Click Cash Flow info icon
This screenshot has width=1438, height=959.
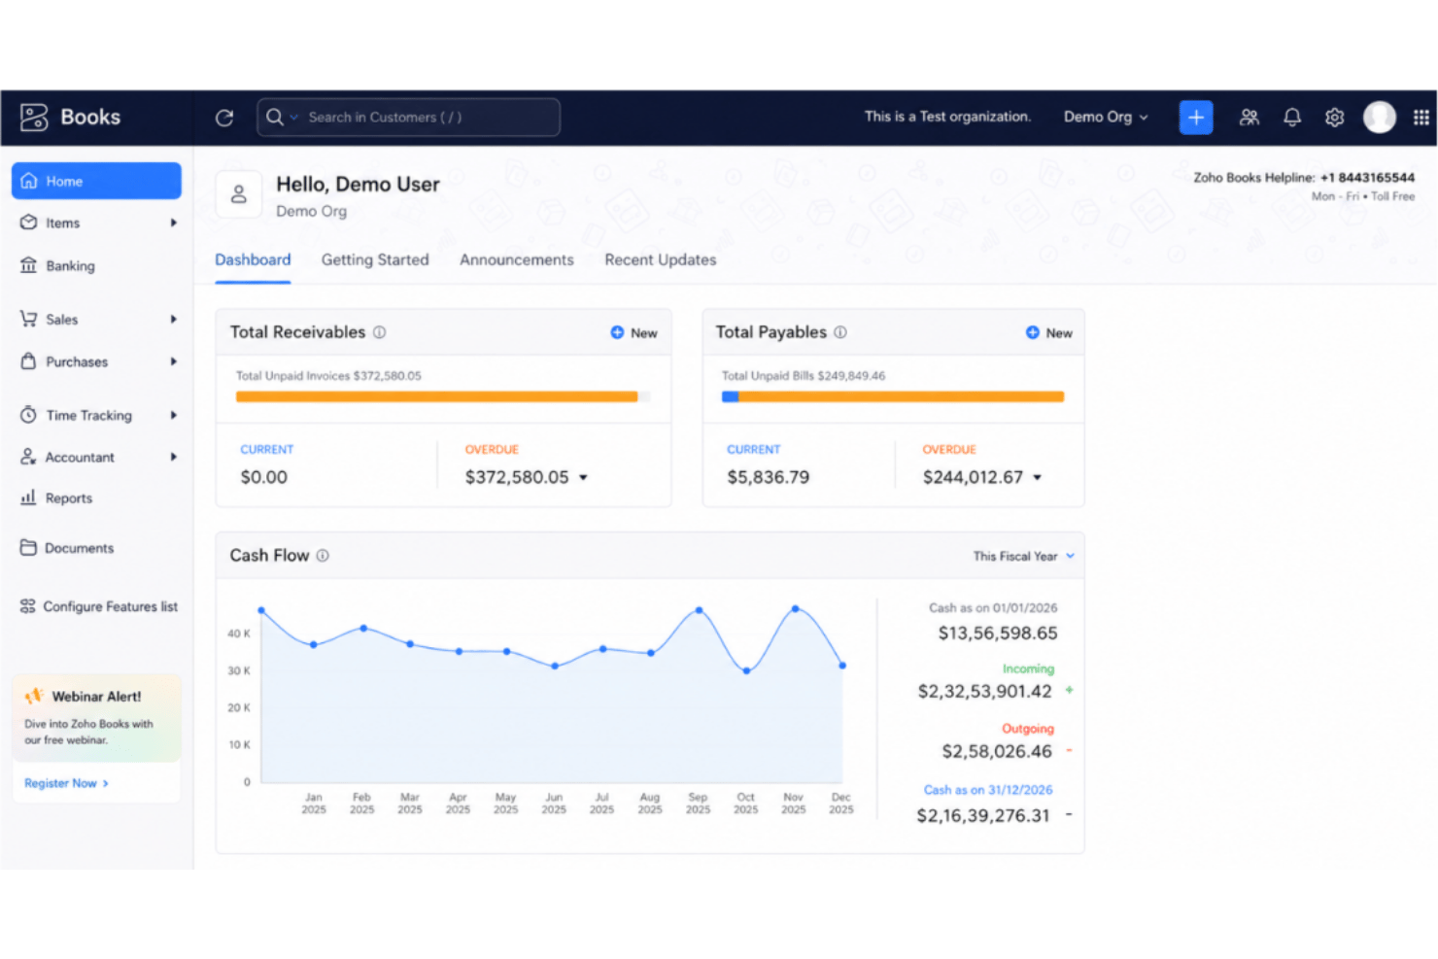pos(323,556)
